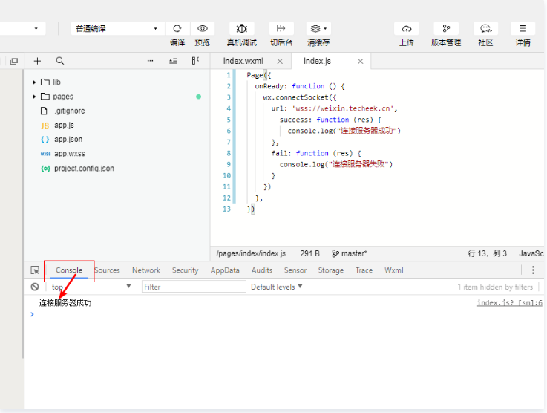Upload the project with the 上传 icon
This screenshot has height=413, width=547.
tap(406, 28)
